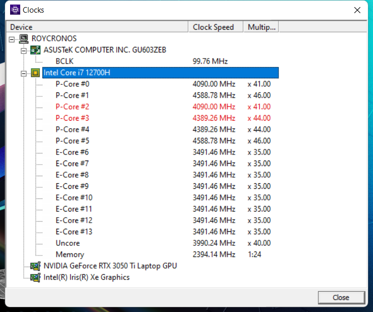
Task: Select the Uncore row
Action: click(68, 243)
